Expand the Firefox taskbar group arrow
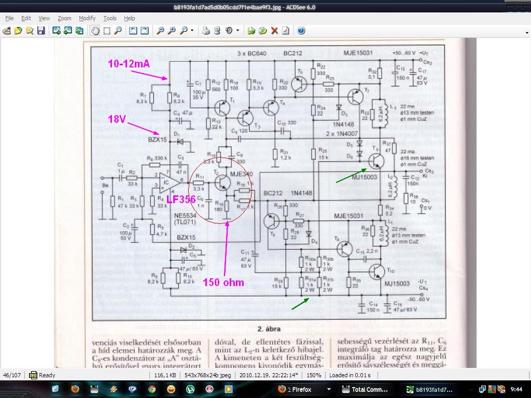The width and height of the screenshot is (531, 398). click(x=329, y=390)
